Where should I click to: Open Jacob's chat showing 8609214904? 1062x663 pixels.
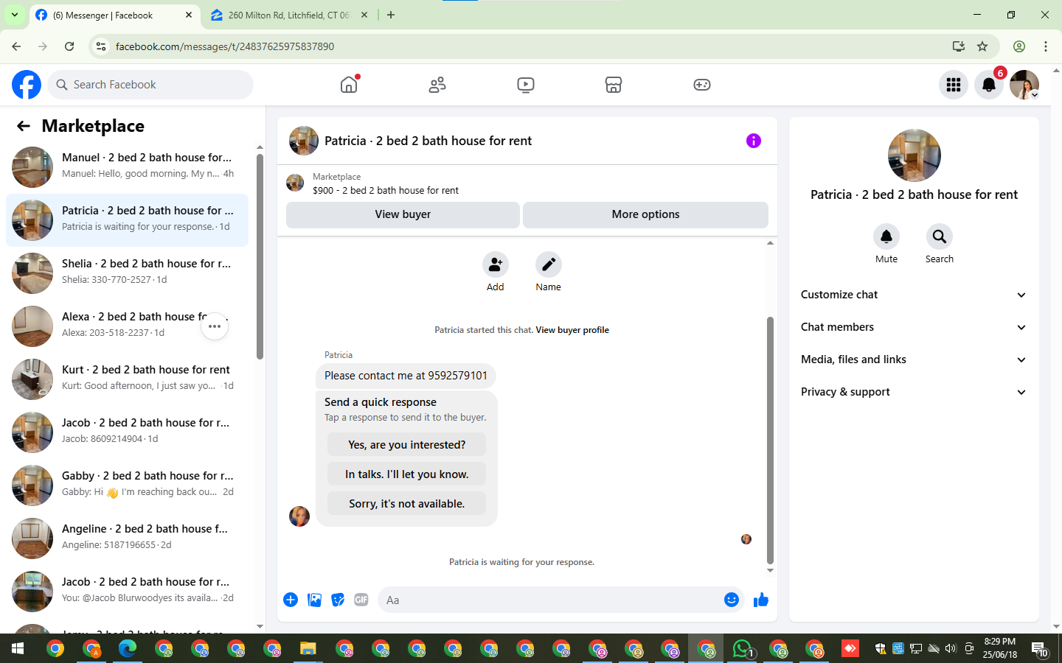(127, 432)
